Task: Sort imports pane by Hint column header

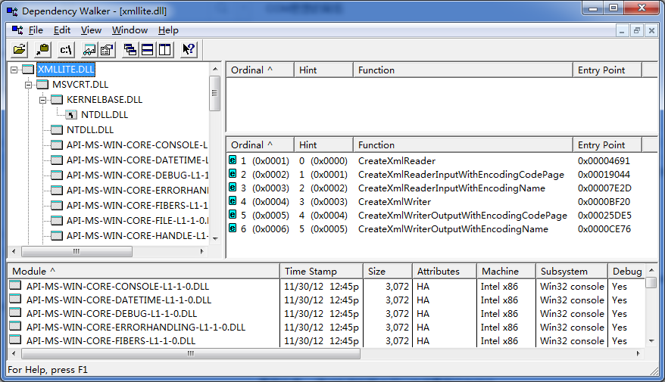Action: [x=323, y=70]
